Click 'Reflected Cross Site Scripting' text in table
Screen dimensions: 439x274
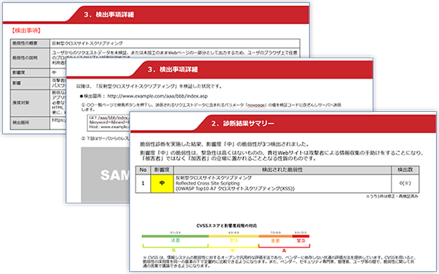pyautogui.click(x=208, y=183)
